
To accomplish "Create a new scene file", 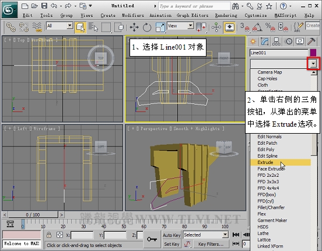I will point(24,6).
